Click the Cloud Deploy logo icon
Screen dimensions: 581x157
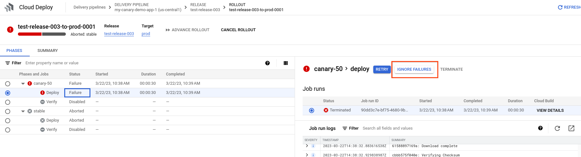[x=9, y=7]
